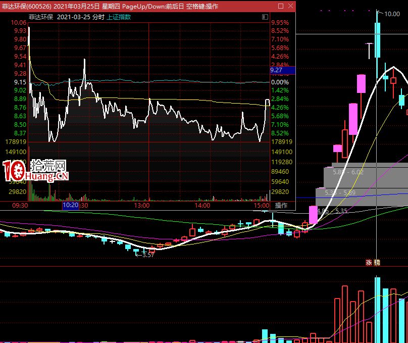The width and height of the screenshot is (408, 343).
Task: Click the 4.86 - 5.35 gap label
Action: (333, 211)
